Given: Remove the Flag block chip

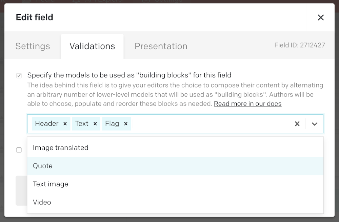Looking at the screenshot, I should point(125,124).
